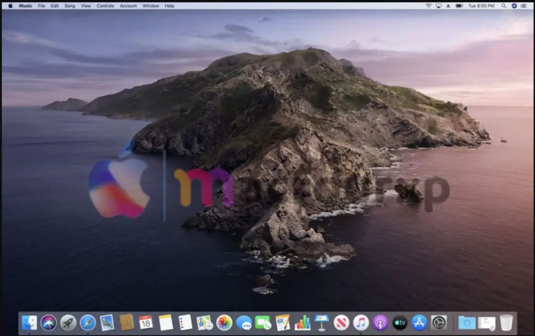Viewport: 535px width, 336px height.
Task: Open the Controls menu
Action: click(x=105, y=6)
